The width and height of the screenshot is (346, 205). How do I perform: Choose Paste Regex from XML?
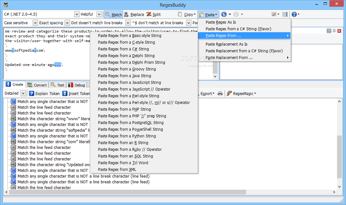[144, 170]
